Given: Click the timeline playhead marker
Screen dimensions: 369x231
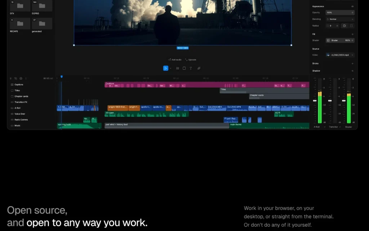Looking at the screenshot, I should click(62, 77).
